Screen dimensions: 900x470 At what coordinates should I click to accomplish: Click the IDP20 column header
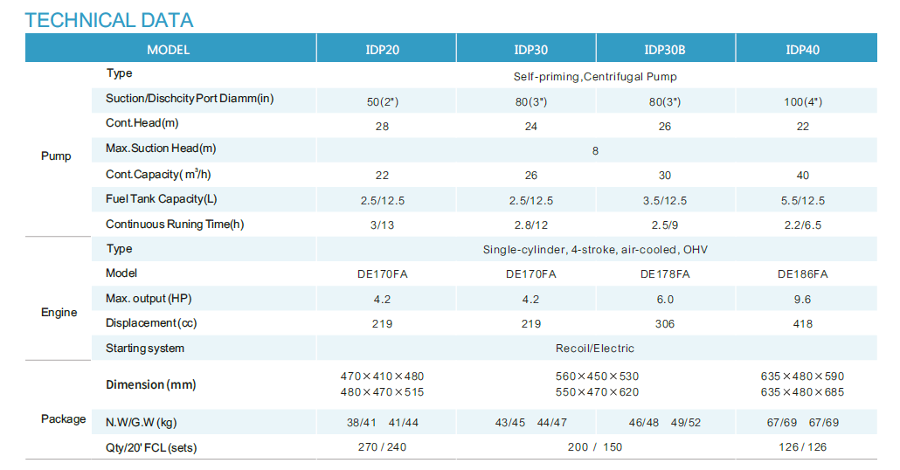coord(383,50)
